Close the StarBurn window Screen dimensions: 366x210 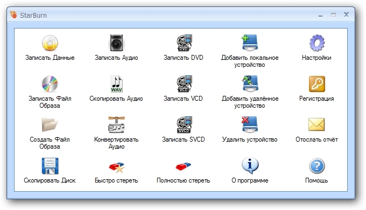point(347,15)
